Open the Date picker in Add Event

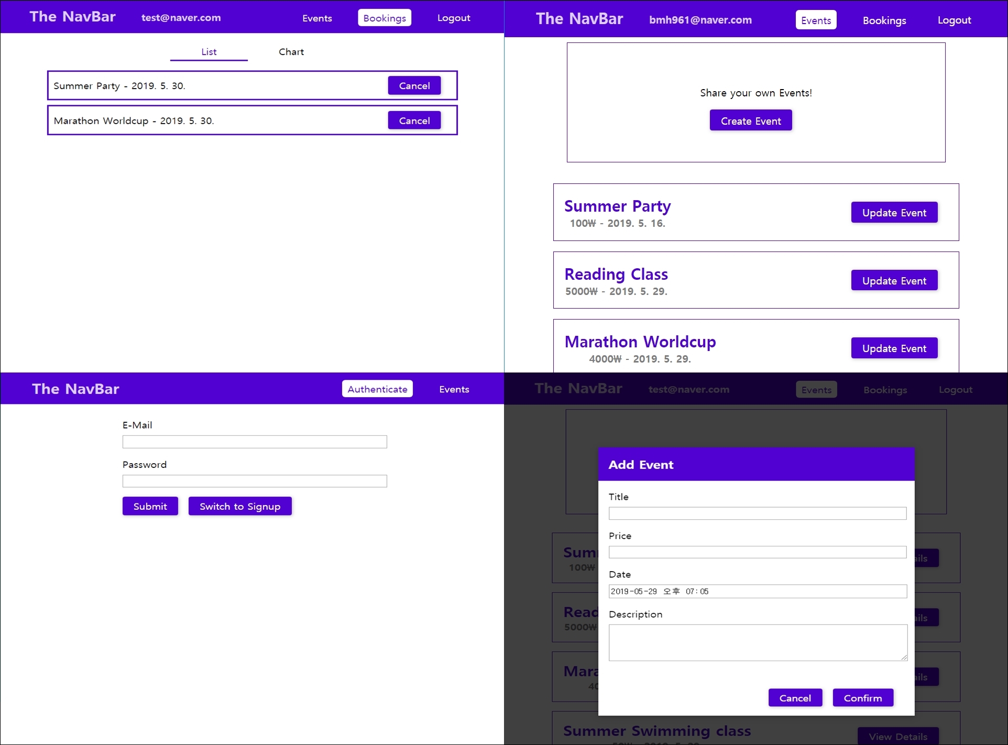(x=757, y=591)
